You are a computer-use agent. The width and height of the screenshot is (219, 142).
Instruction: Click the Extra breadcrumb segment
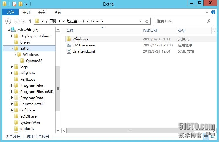pos(95,21)
